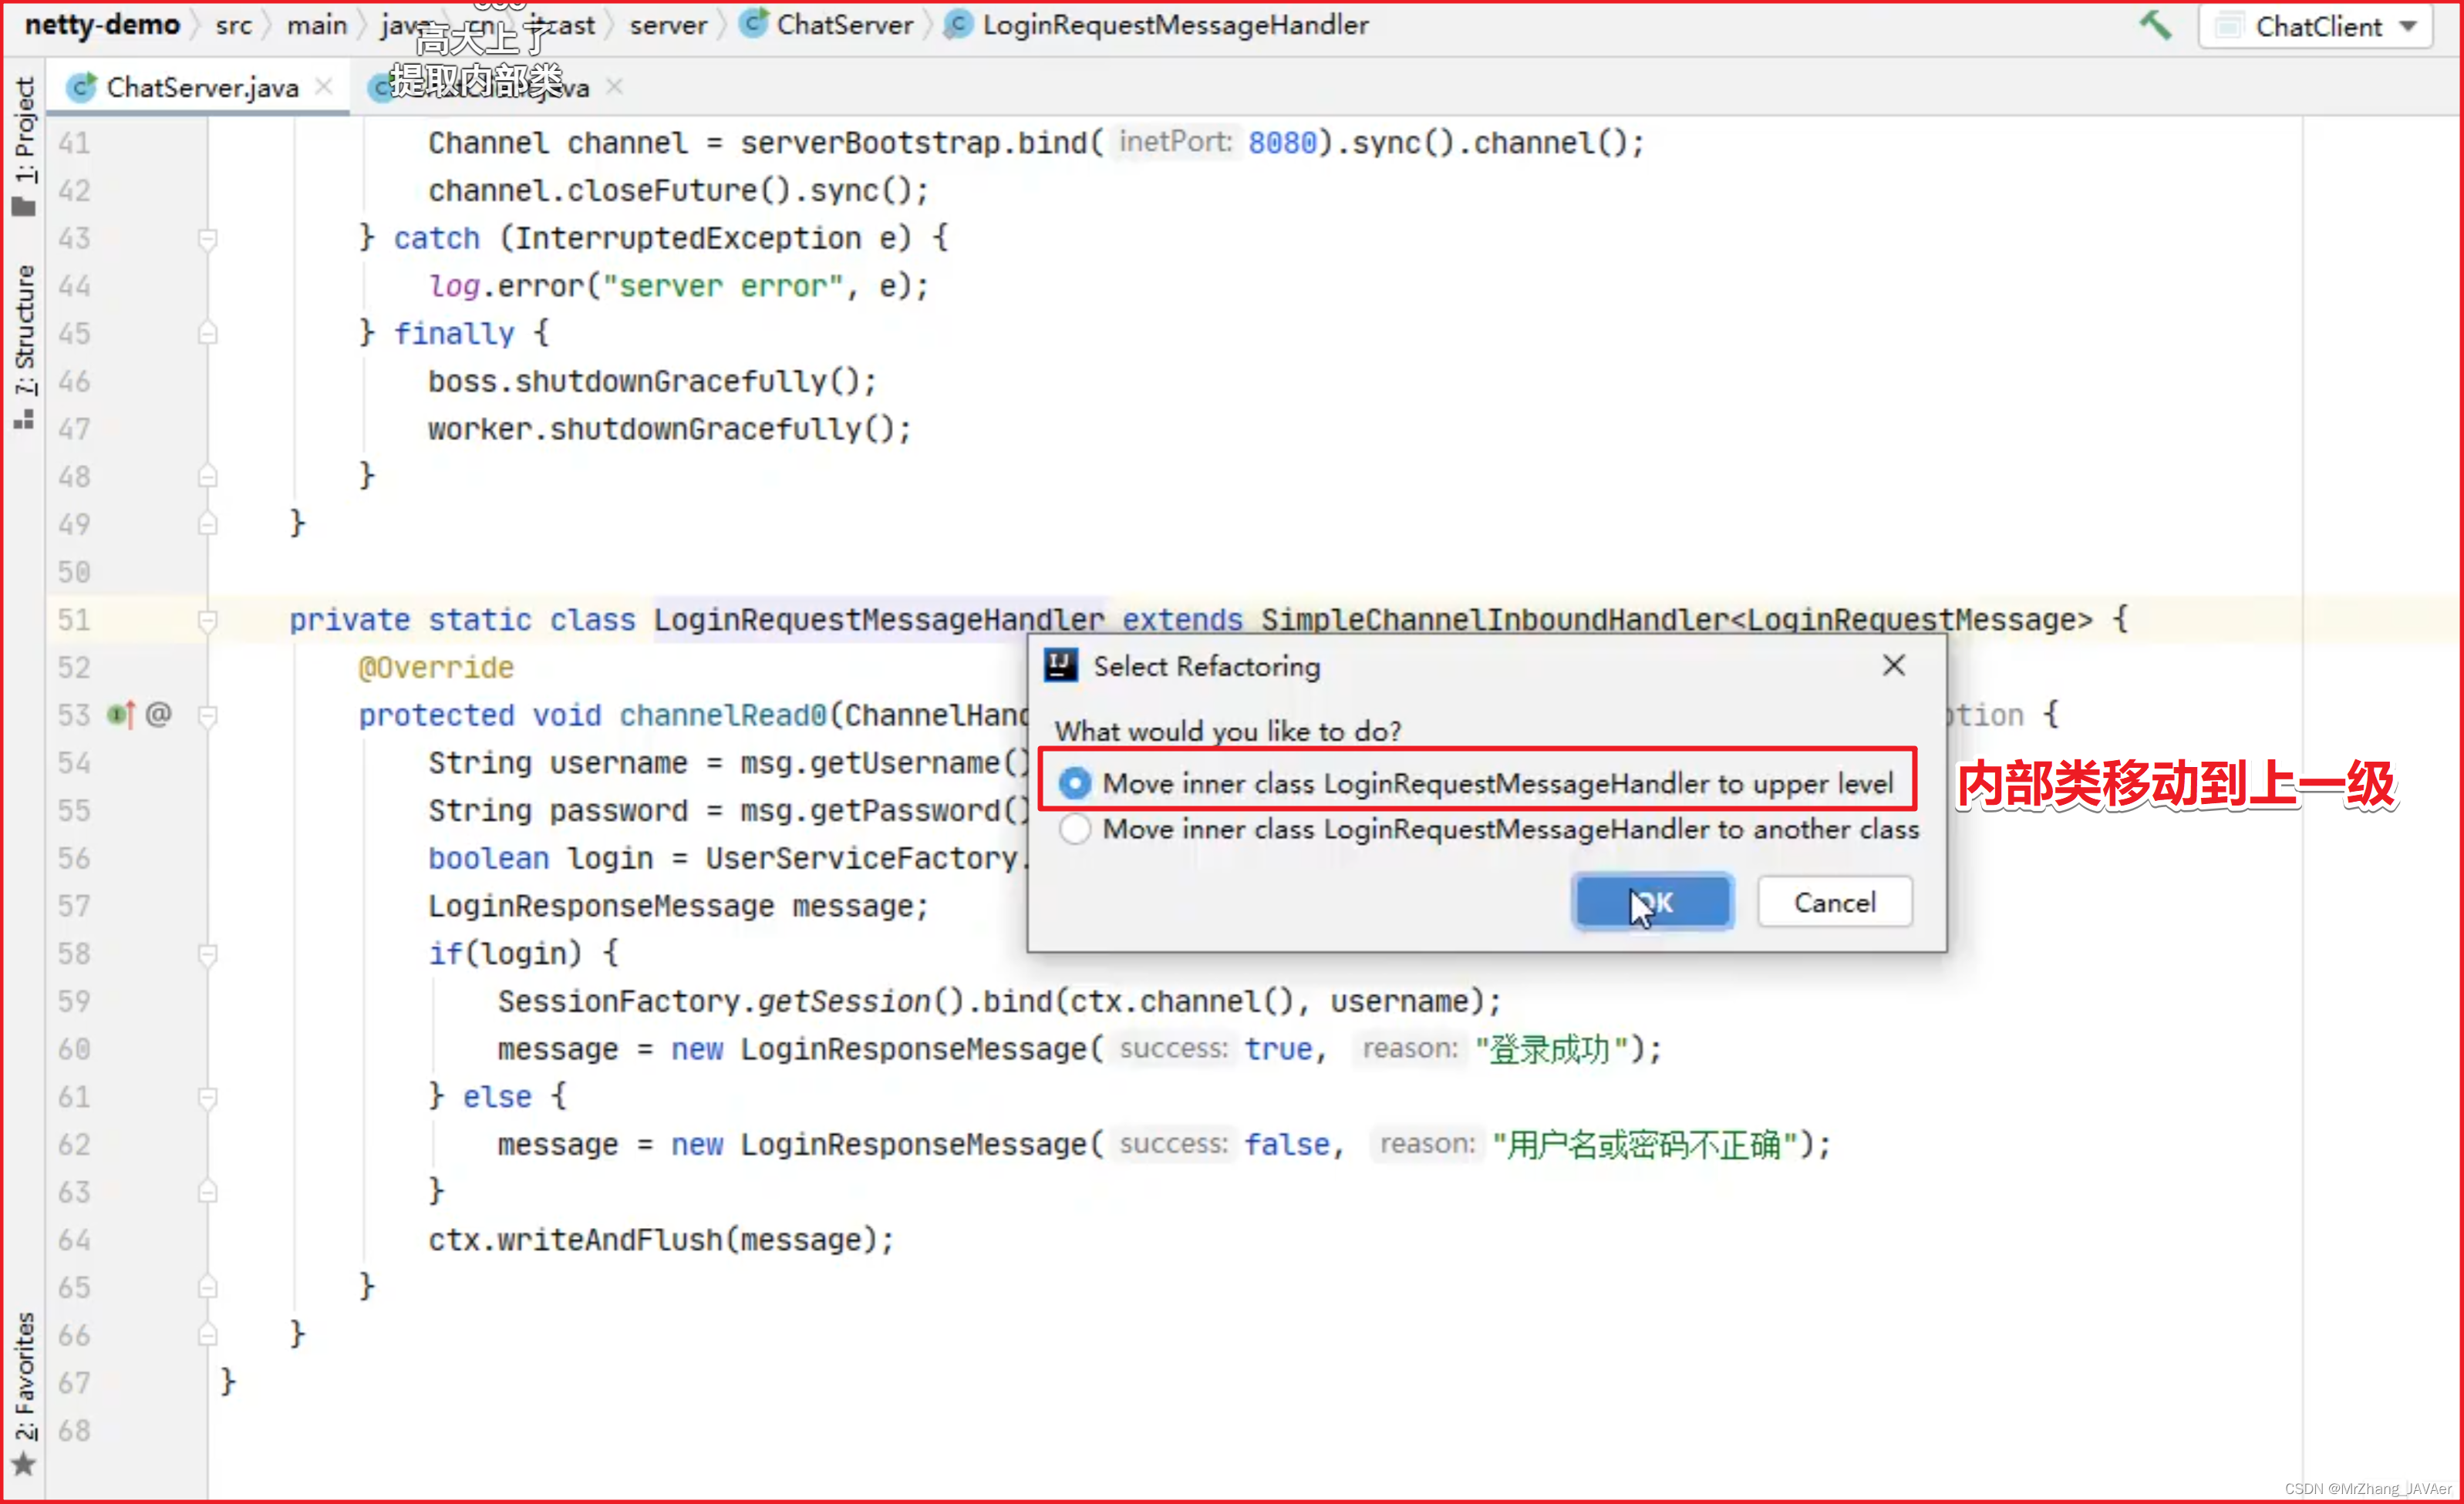
Task: Click fold end marker at line 66
Action: point(208,1335)
